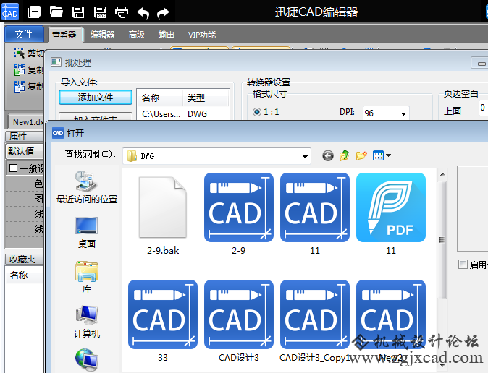Create a new folder in the Open dialog
The image size is (488, 373).
click(x=361, y=155)
